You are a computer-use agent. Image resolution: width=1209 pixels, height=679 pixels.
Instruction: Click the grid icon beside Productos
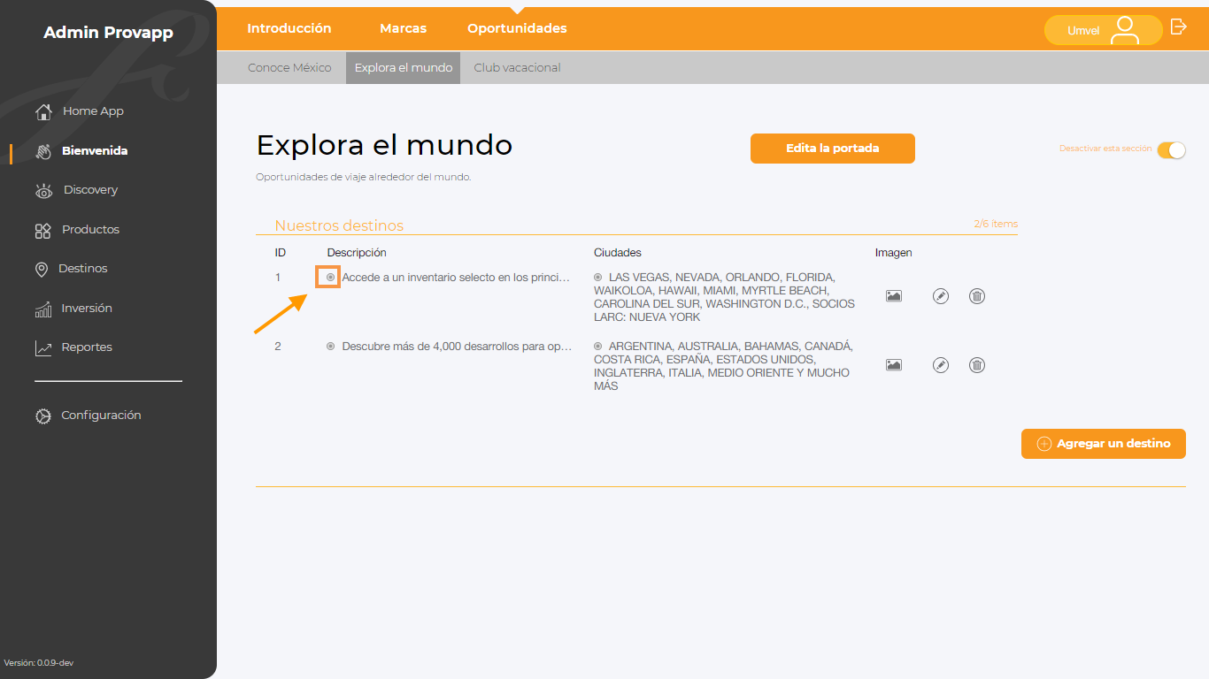point(42,231)
